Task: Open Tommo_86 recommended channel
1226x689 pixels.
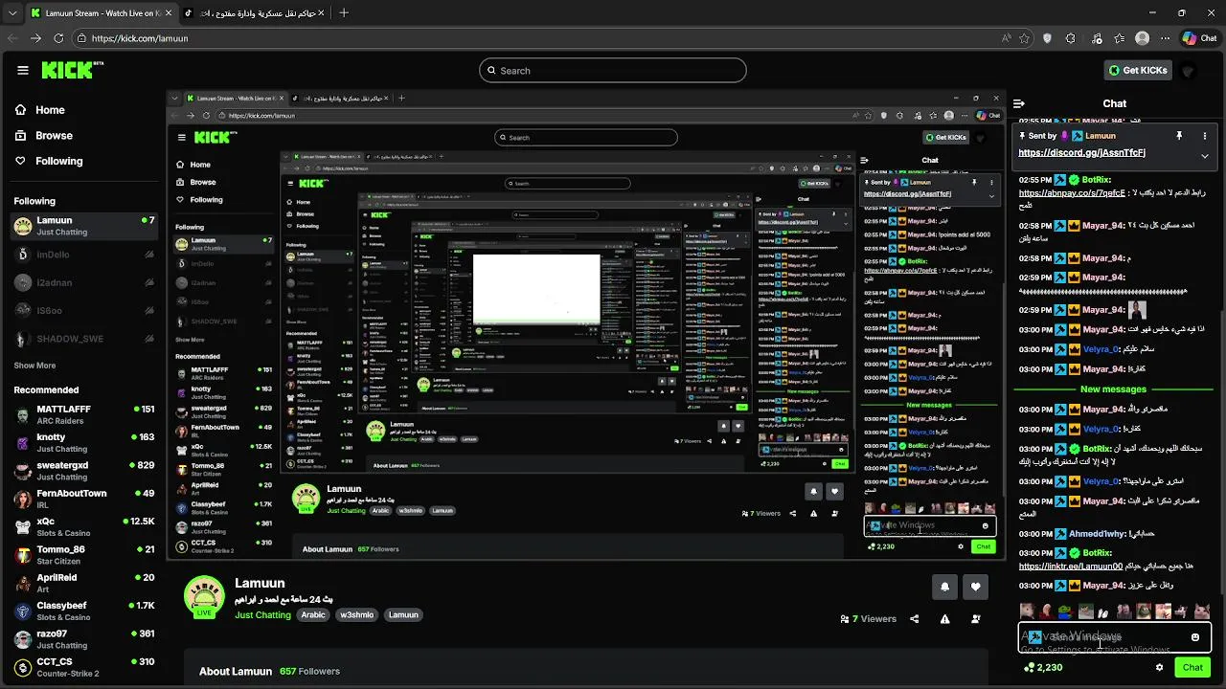Action: pyautogui.click(x=83, y=555)
